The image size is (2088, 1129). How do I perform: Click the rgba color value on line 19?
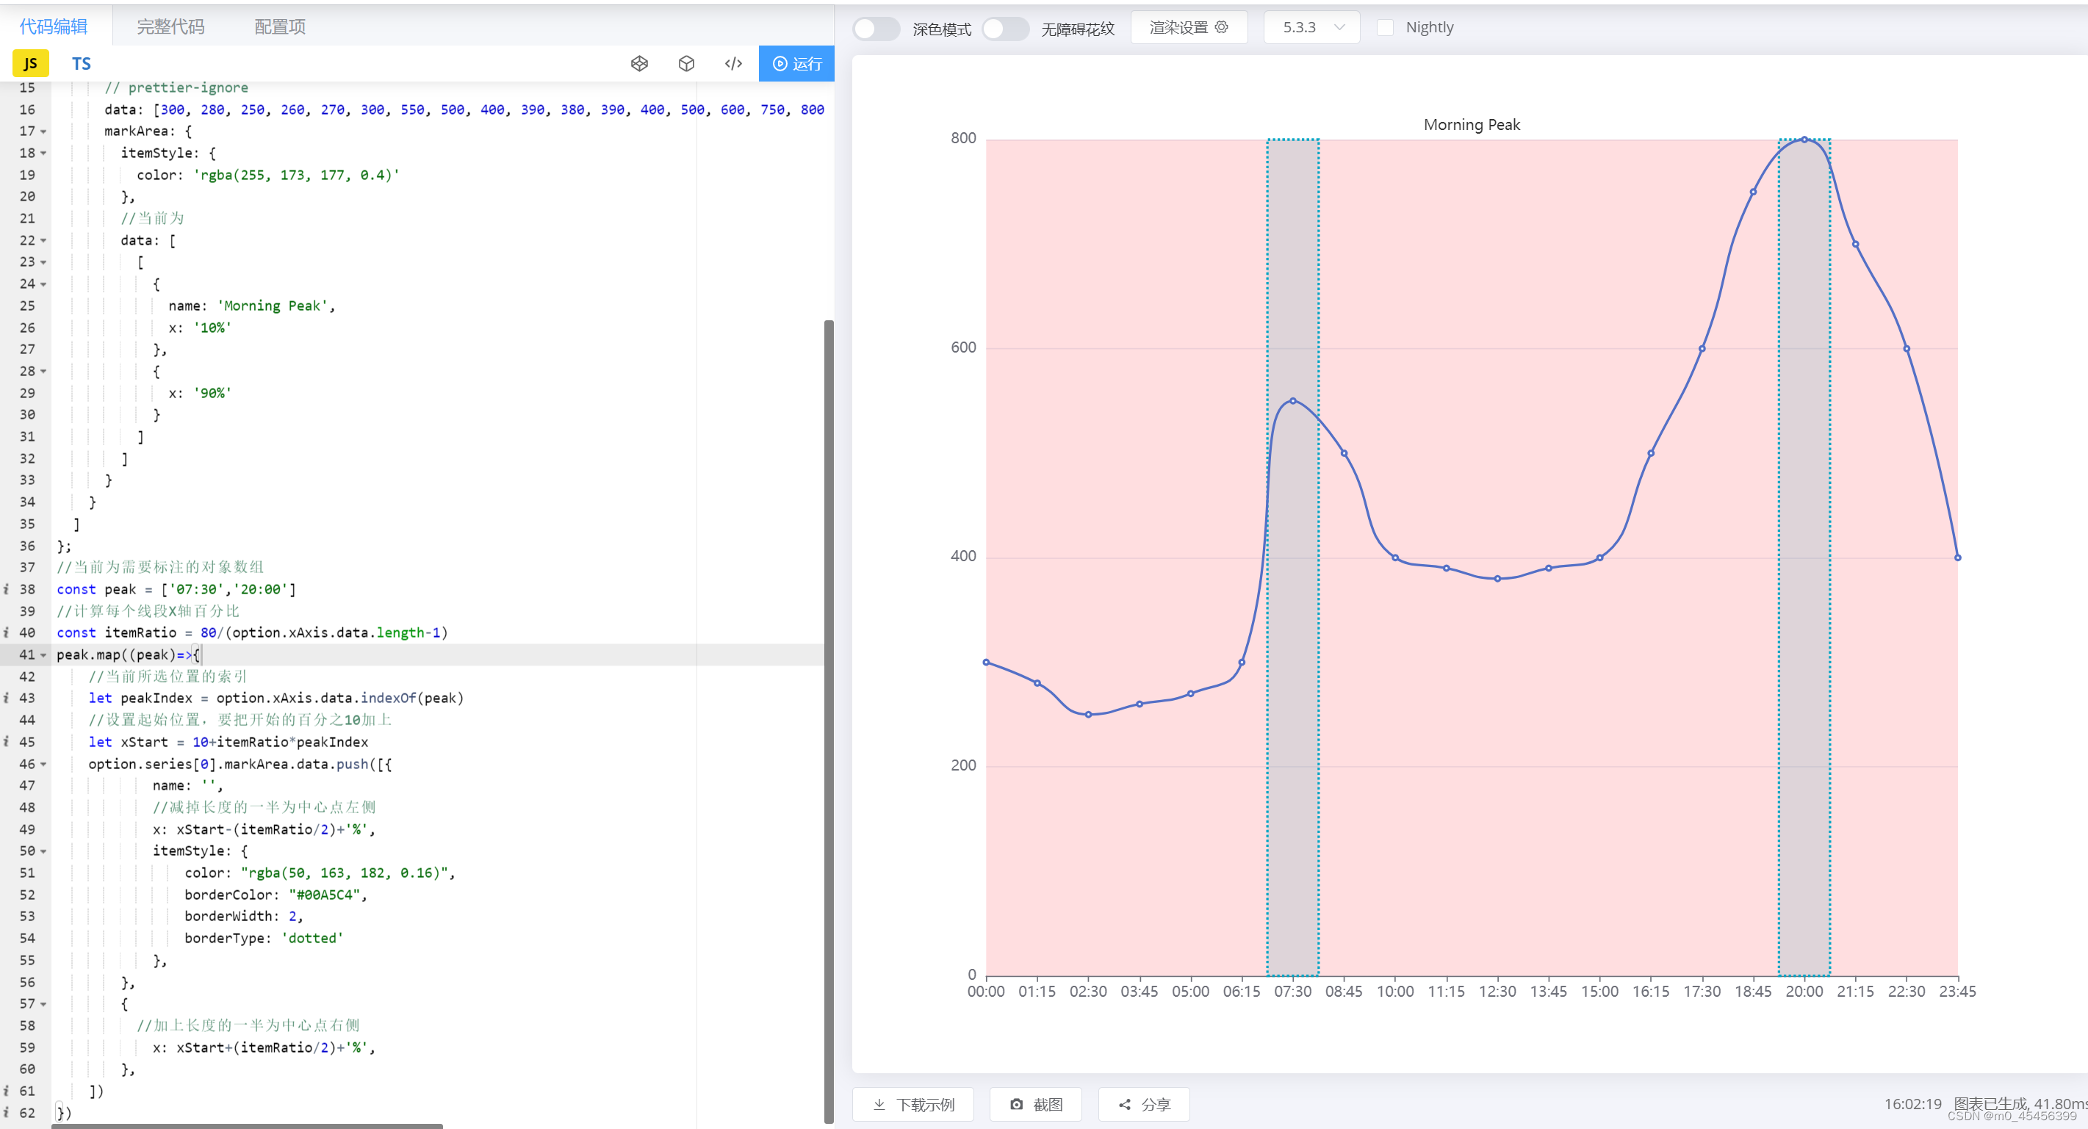point(297,175)
